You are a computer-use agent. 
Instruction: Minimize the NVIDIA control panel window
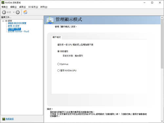(145, 3)
